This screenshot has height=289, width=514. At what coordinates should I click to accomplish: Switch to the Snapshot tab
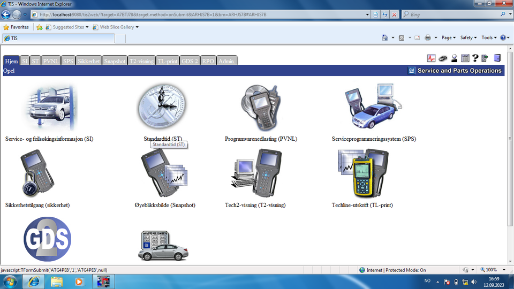pyautogui.click(x=115, y=61)
